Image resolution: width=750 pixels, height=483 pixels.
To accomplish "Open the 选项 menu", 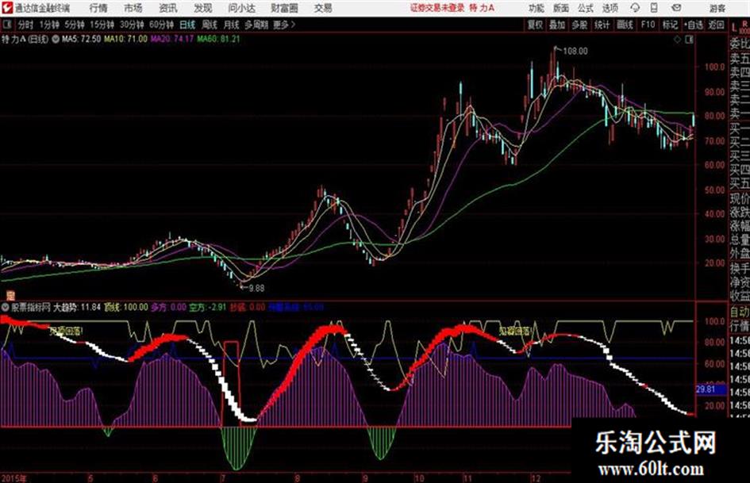I will coord(610,8).
